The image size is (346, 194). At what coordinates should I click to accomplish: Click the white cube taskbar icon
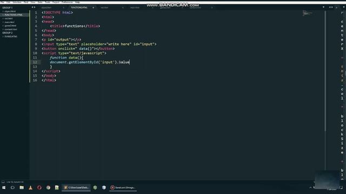(x=104, y=188)
